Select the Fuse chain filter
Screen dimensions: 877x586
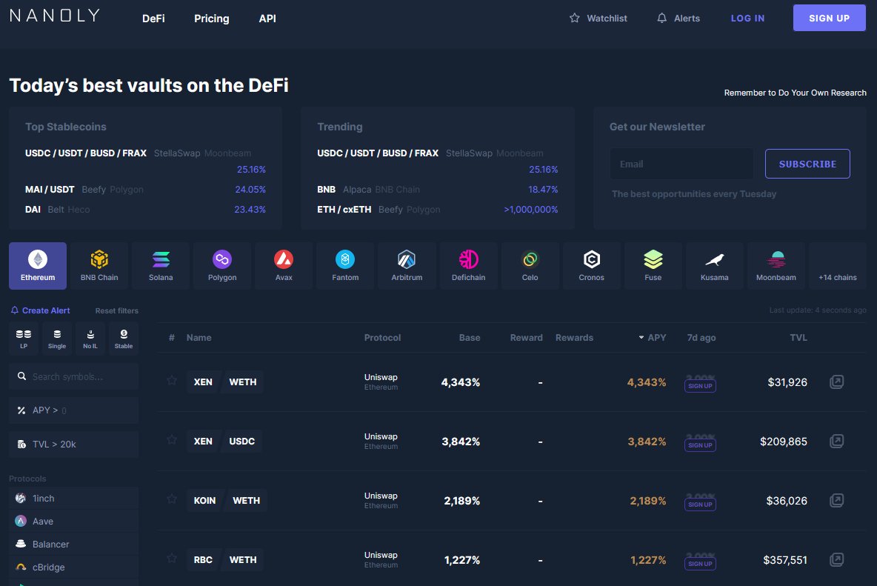[x=653, y=266]
